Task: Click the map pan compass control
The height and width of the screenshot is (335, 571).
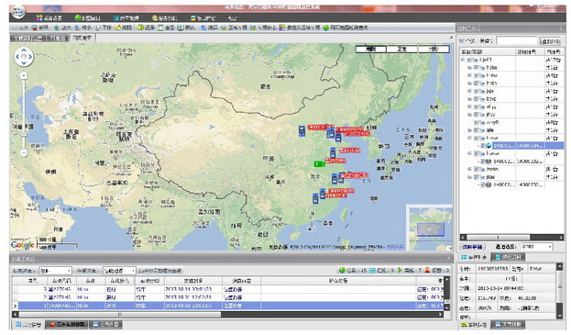Action: point(24,57)
